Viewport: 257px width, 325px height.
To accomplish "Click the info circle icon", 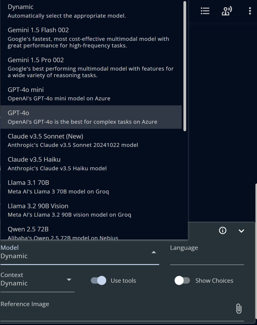I will click(222, 230).
